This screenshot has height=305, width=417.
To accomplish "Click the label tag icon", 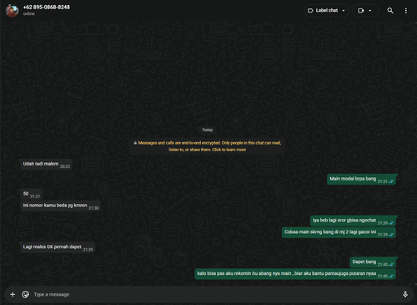I will tap(310, 11).
